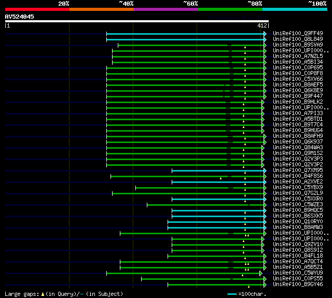Click the UniRef100_Q6K8E9 label
Screen dimensions: 332x298
pos(298,91)
